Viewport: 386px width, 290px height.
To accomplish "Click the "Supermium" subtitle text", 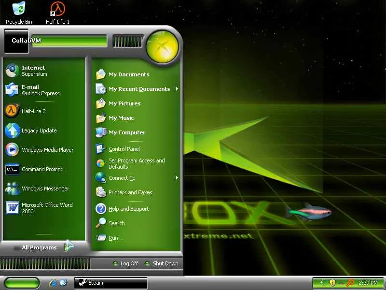I will click(x=34, y=74).
